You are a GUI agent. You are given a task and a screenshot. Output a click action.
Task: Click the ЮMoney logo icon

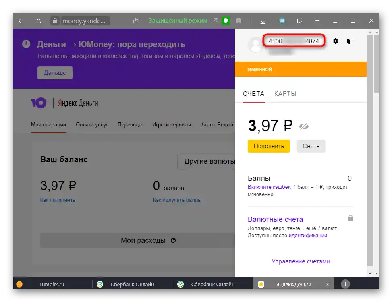[39, 103]
